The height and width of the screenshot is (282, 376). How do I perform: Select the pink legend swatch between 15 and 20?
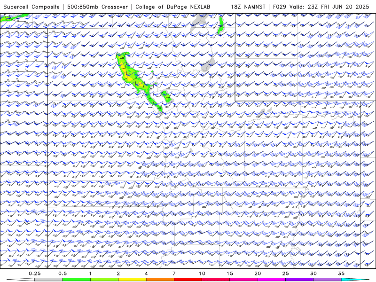(243, 280)
